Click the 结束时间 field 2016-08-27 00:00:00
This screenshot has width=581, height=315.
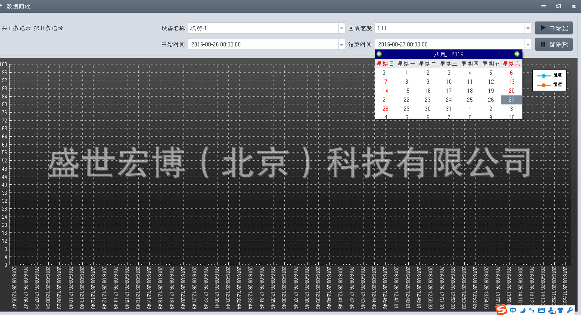click(450, 44)
